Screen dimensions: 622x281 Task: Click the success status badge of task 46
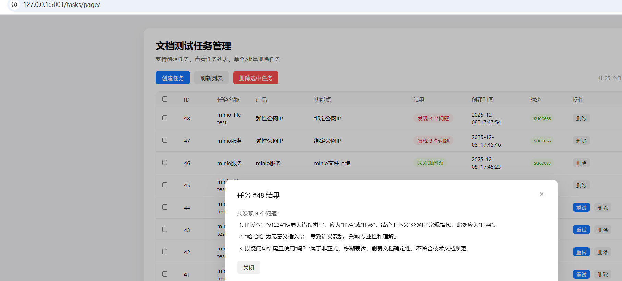pyautogui.click(x=542, y=163)
